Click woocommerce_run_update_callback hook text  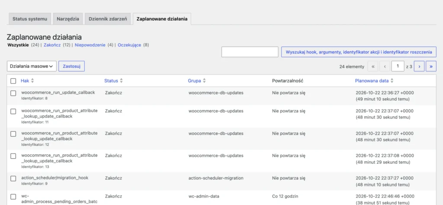pyautogui.click(x=58, y=92)
